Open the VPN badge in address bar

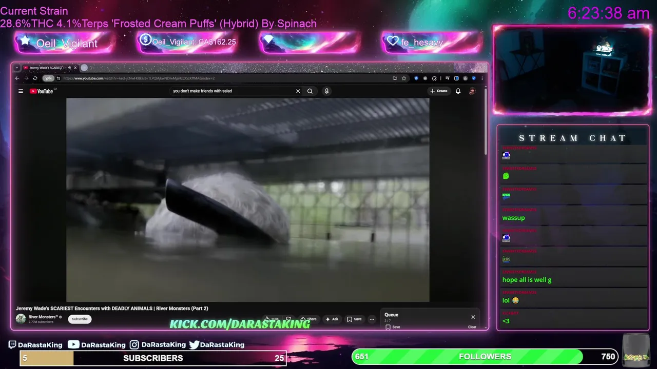click(48, 78)
